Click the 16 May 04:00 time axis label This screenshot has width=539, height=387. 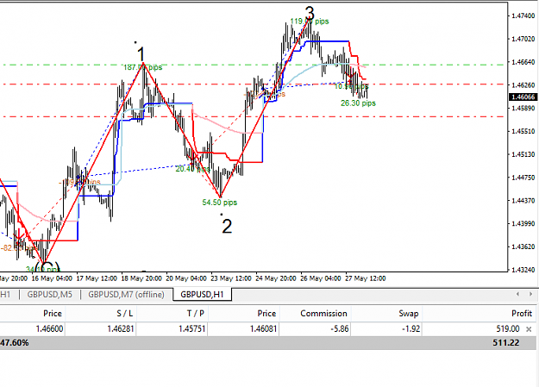pyautogui.click(x=52, y=278)
